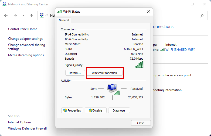This screenshot has height=136, width=211.
Task: Click the Media State value Enabled
Action: [x=138, y=44]
